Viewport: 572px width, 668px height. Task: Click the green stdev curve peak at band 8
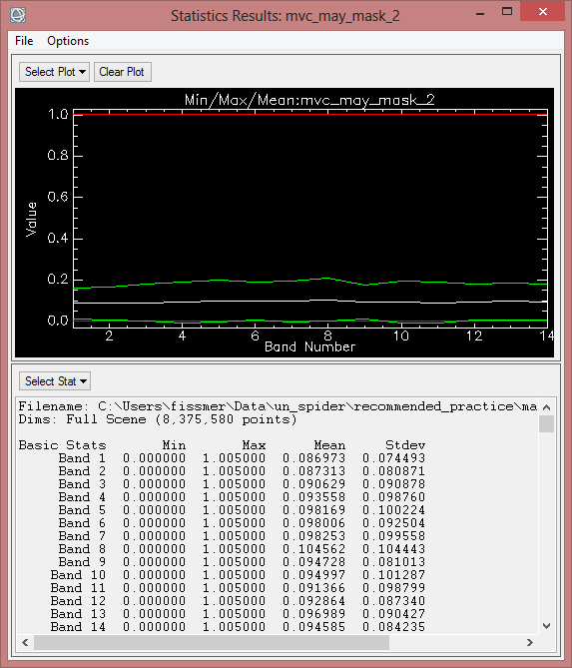[x=326, y=279]
